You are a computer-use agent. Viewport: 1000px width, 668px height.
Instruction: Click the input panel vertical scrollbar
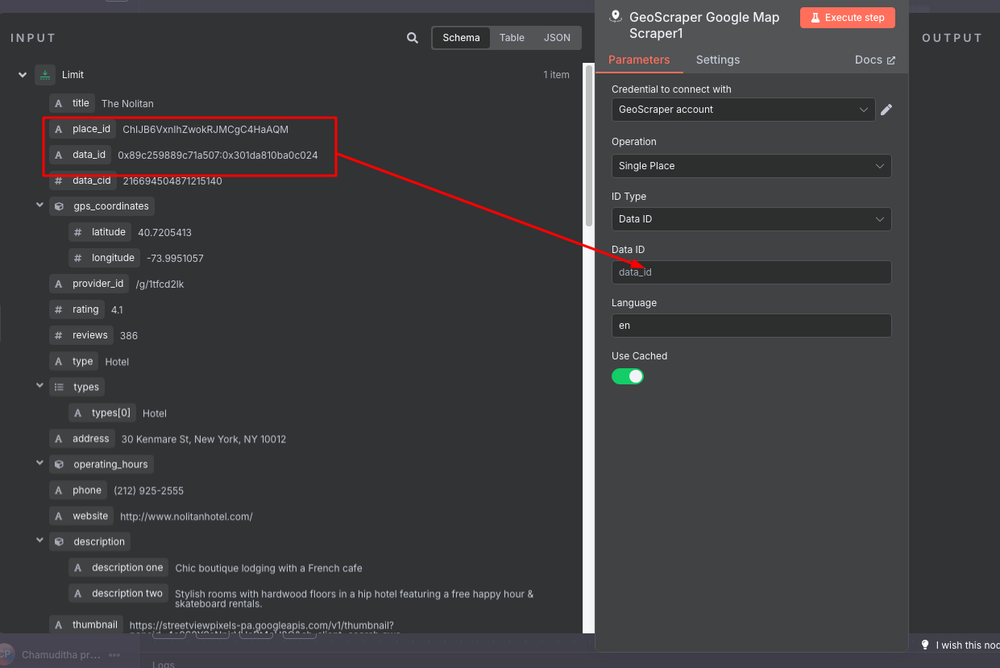point(588,145)
